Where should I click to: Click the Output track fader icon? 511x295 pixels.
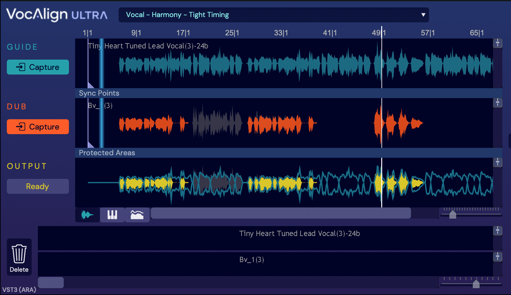pyautogui.click(x=498, y=162)
